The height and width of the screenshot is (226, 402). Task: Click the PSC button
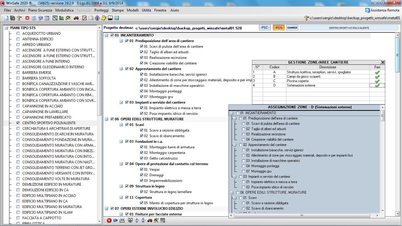tap(265, 28)
